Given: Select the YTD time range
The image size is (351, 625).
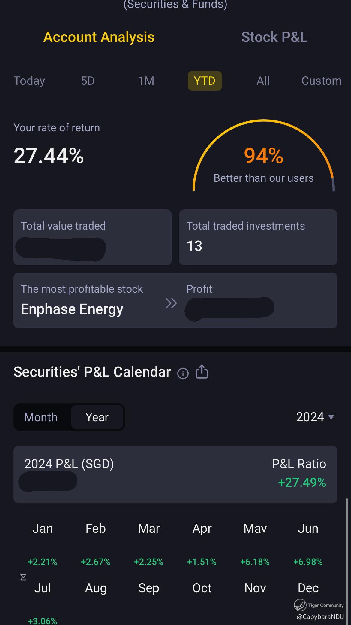Looking at the screenshot, I should [205, 81].
